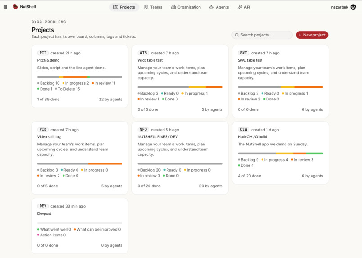Click the VID project key badge

coord(43,130)
